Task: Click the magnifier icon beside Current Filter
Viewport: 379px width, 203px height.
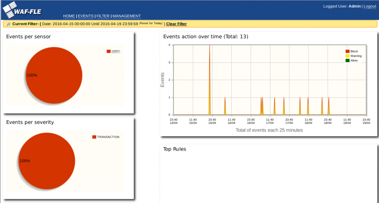Action: tap(8, 24)
